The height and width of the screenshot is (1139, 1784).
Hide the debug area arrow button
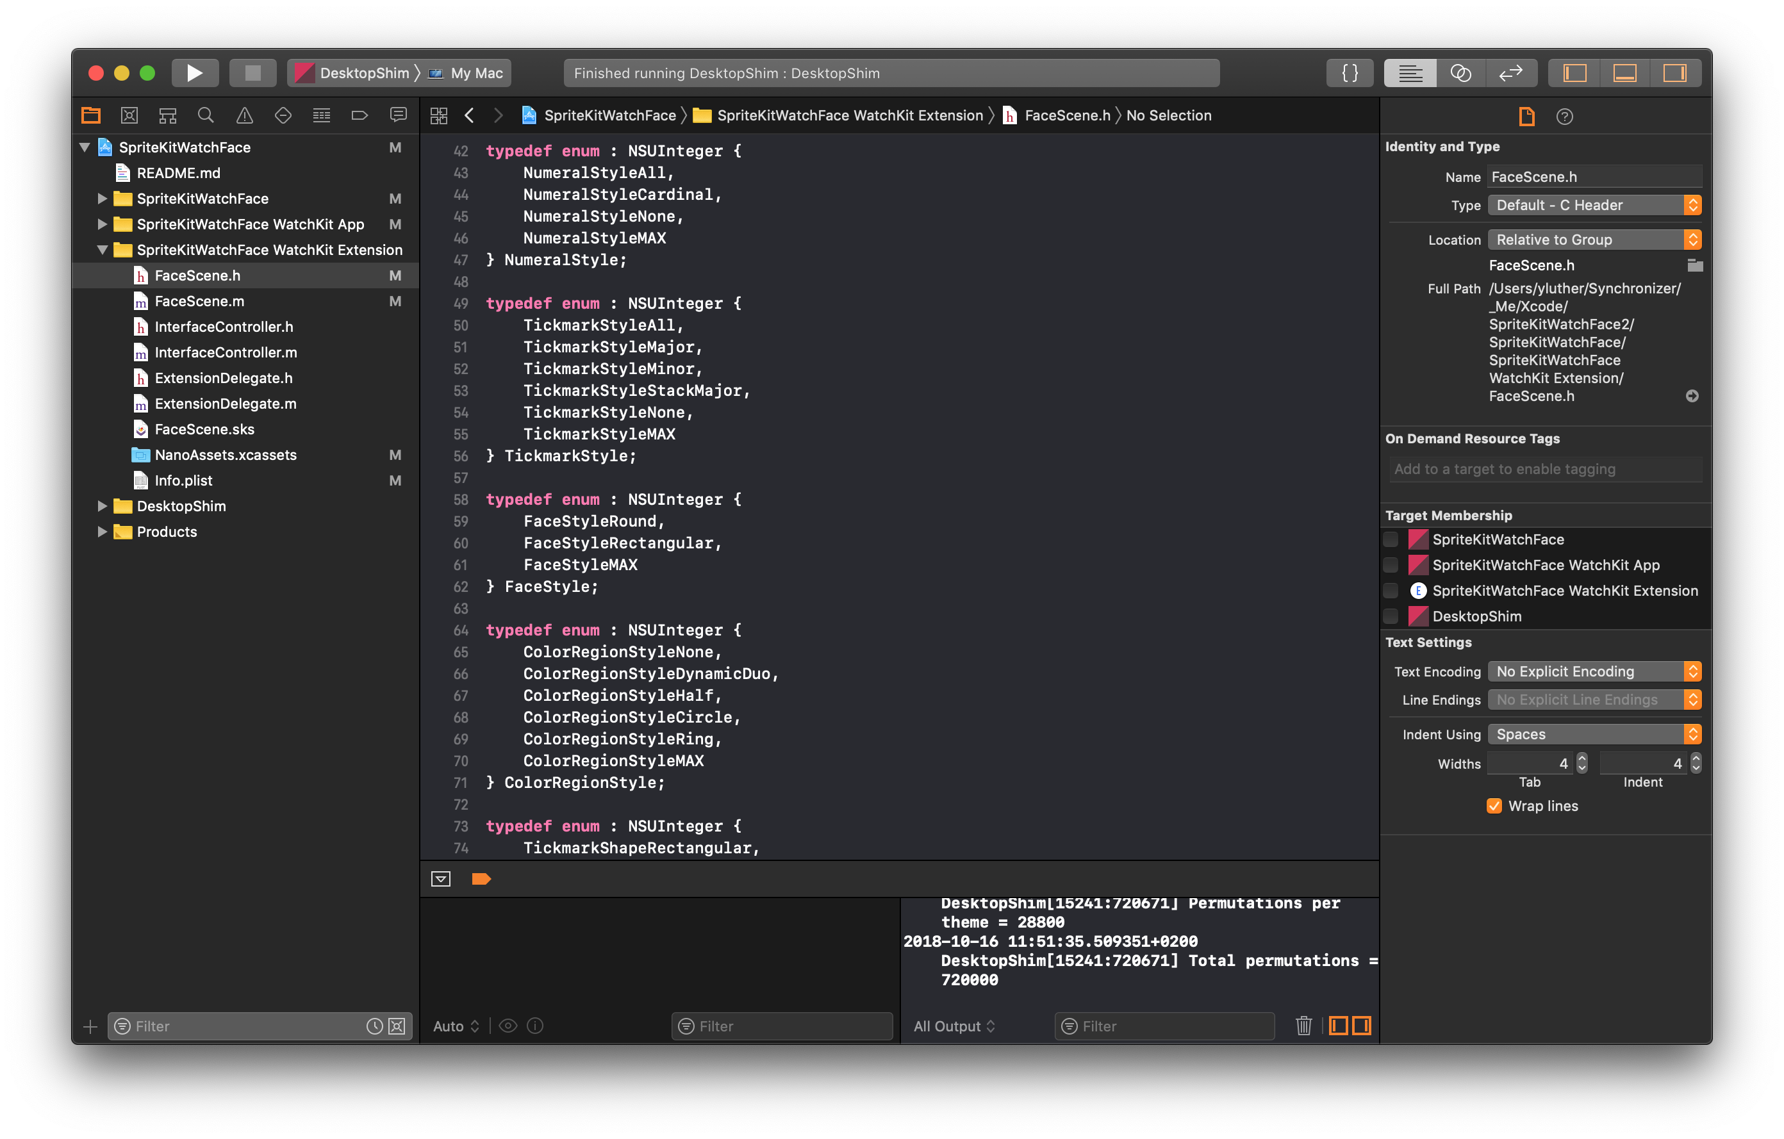pyautogui.click(x=441, y=879)
